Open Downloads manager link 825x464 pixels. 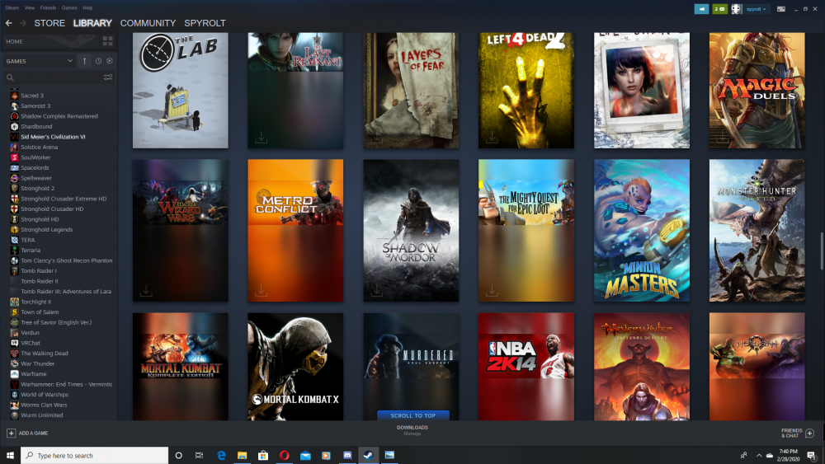tap(412, 429)
